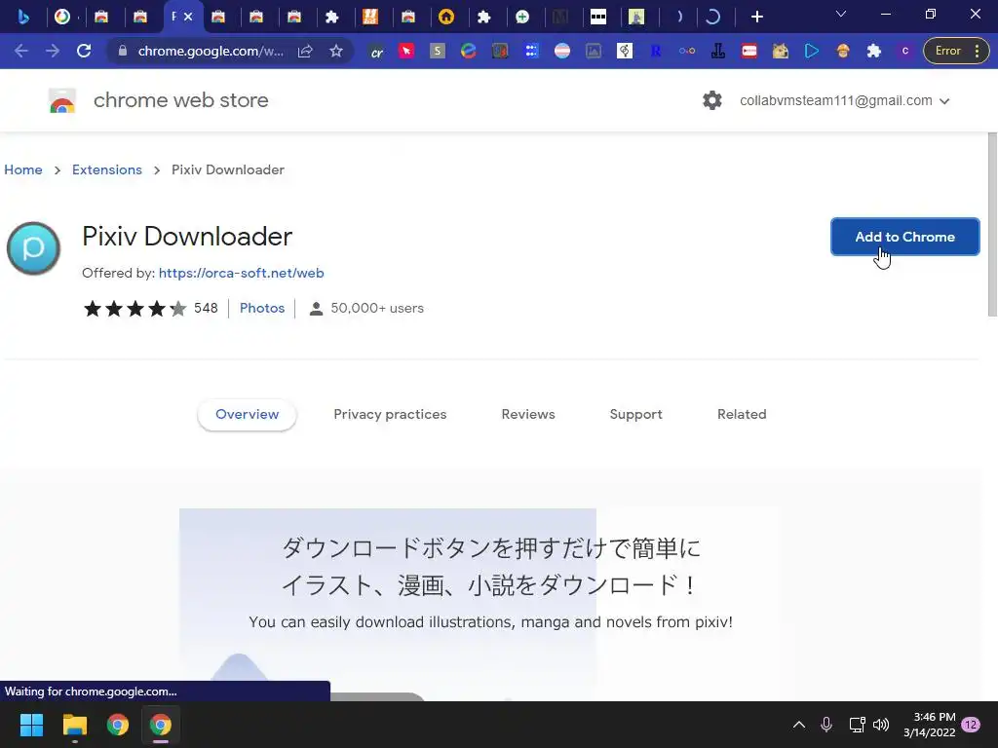Screen dimensions: 998x748
Task: Open the gray 'S' extension icon
Action: 438,51
